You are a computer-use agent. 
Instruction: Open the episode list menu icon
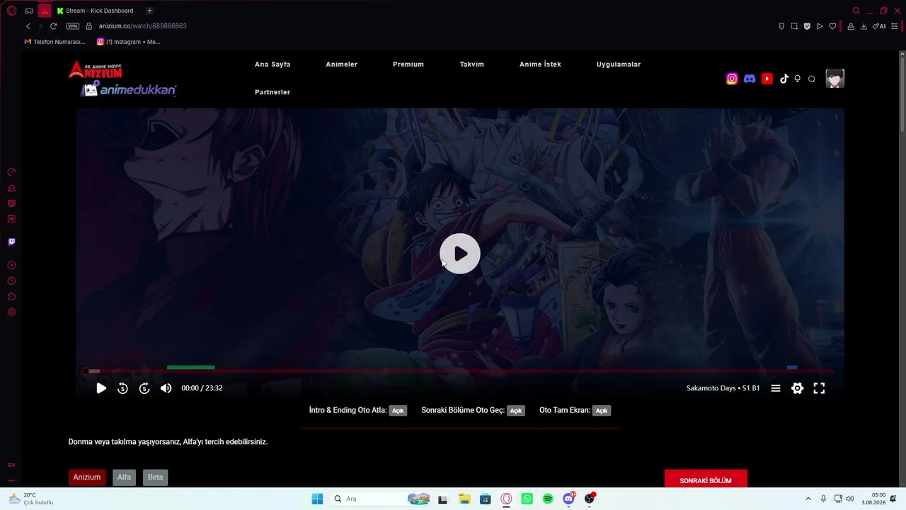coord(776,388)
